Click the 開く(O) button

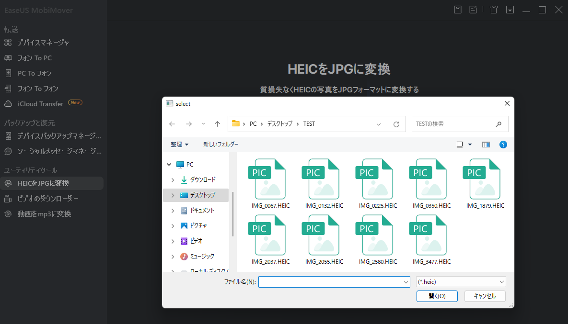437,296
